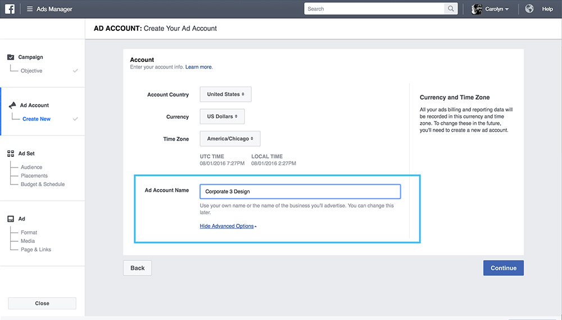Click the LOCAL TIME value 08/01/2016 2:27PM

[274, 163]
